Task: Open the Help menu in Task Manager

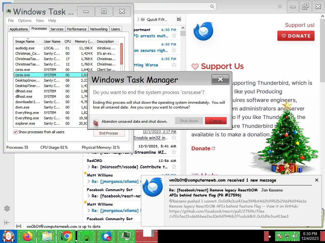Action: click(52, 21)
